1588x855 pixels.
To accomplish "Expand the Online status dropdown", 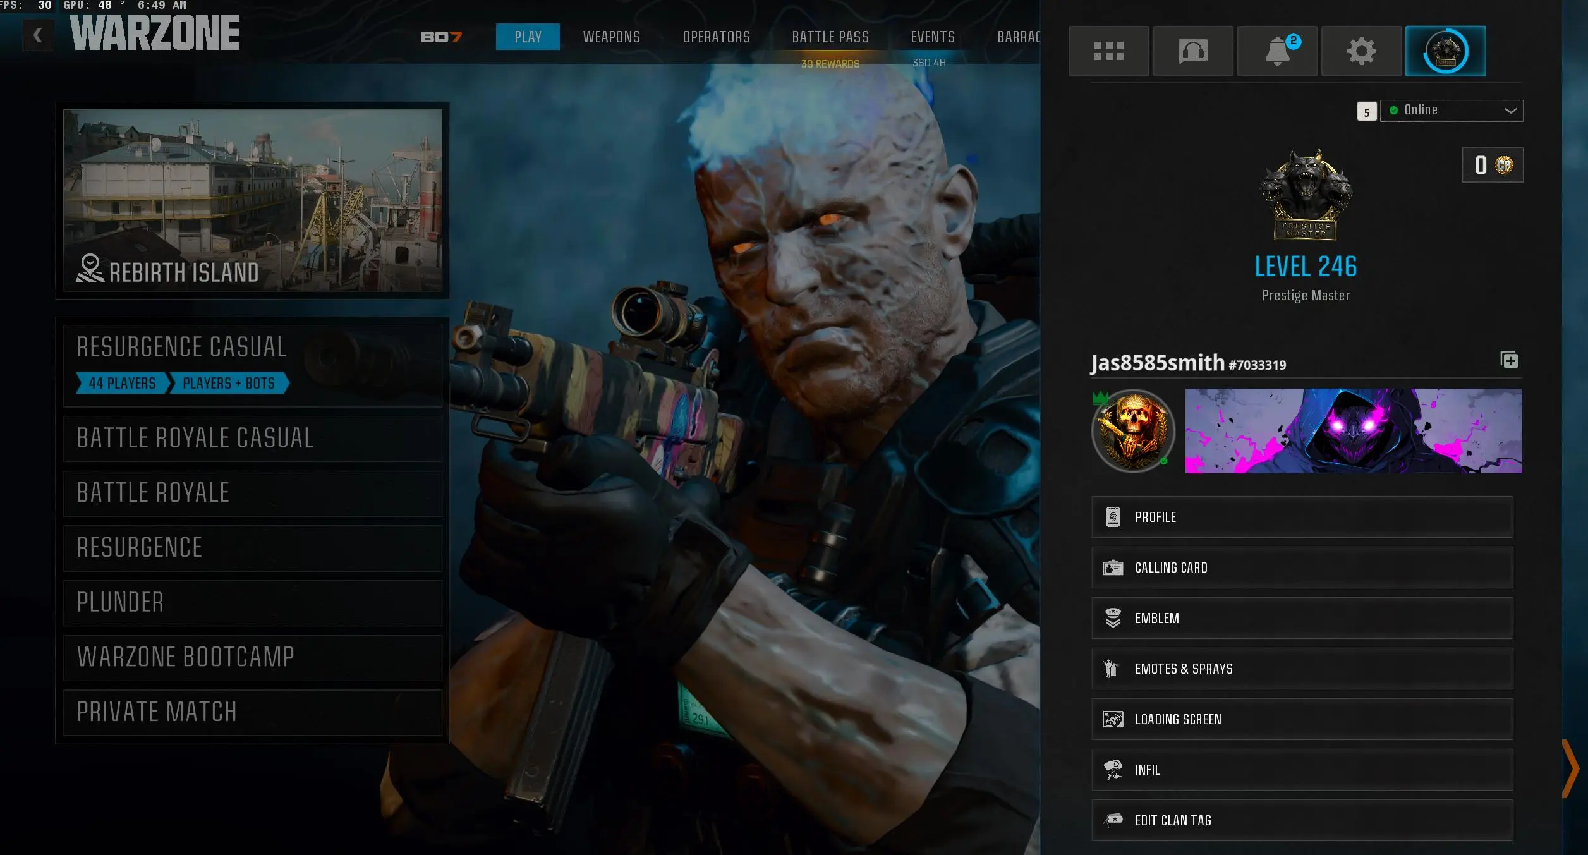I will (x=1452, y=111).
